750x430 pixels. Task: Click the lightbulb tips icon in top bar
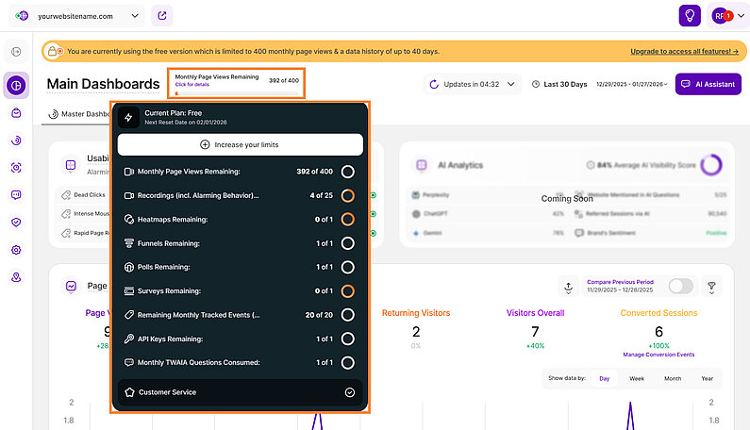pyautogui.click(x=691, y=16)
